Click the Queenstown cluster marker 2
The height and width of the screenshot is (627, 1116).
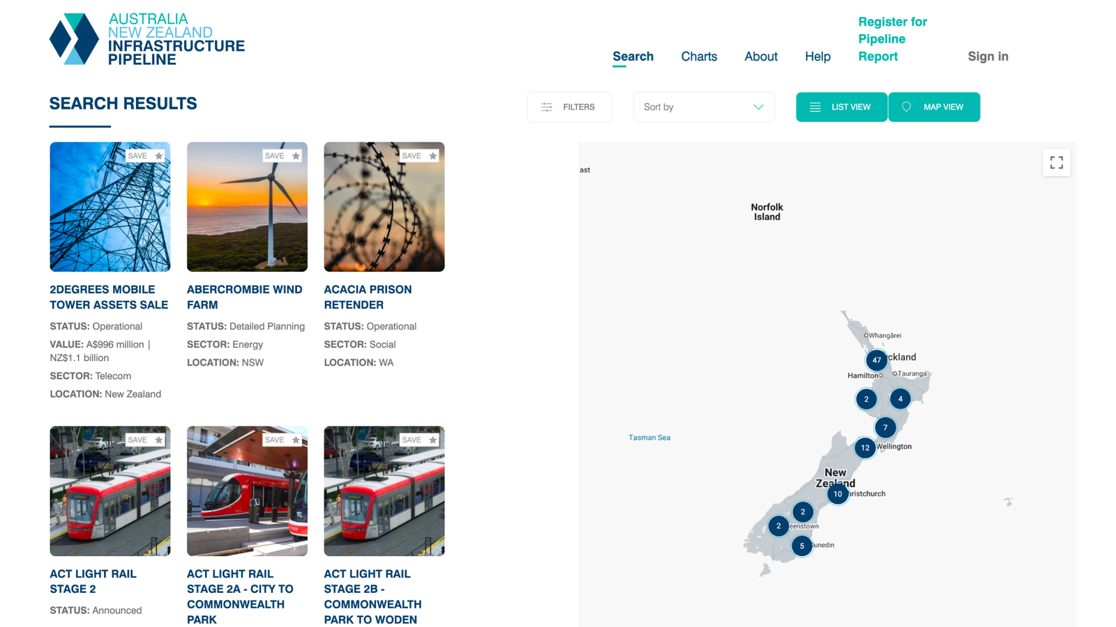click(778, 526)
